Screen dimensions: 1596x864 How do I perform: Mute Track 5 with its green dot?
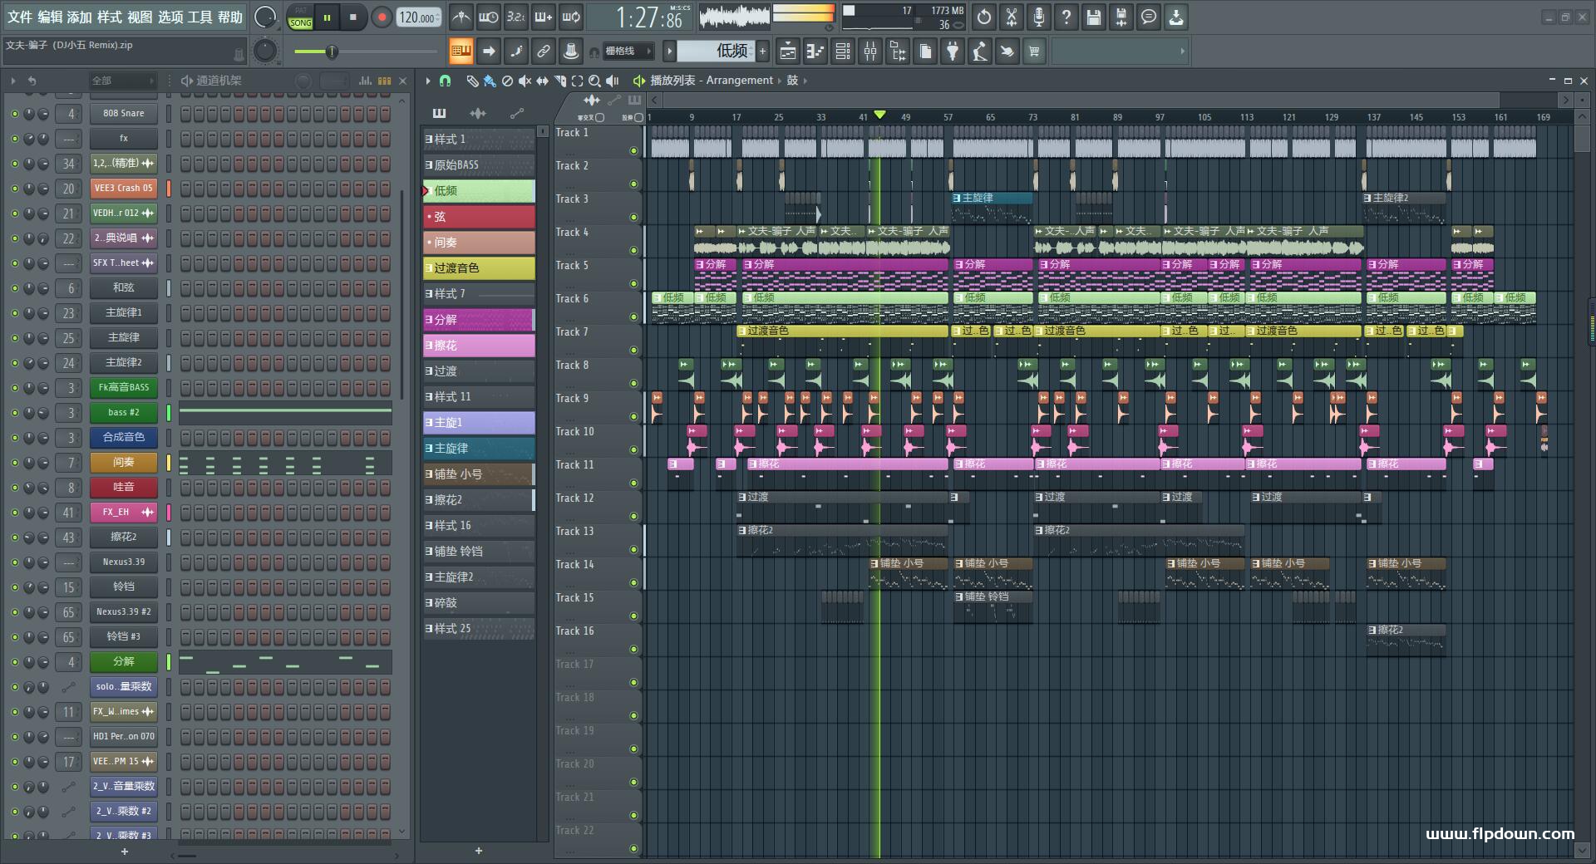(x=633, y=284)
